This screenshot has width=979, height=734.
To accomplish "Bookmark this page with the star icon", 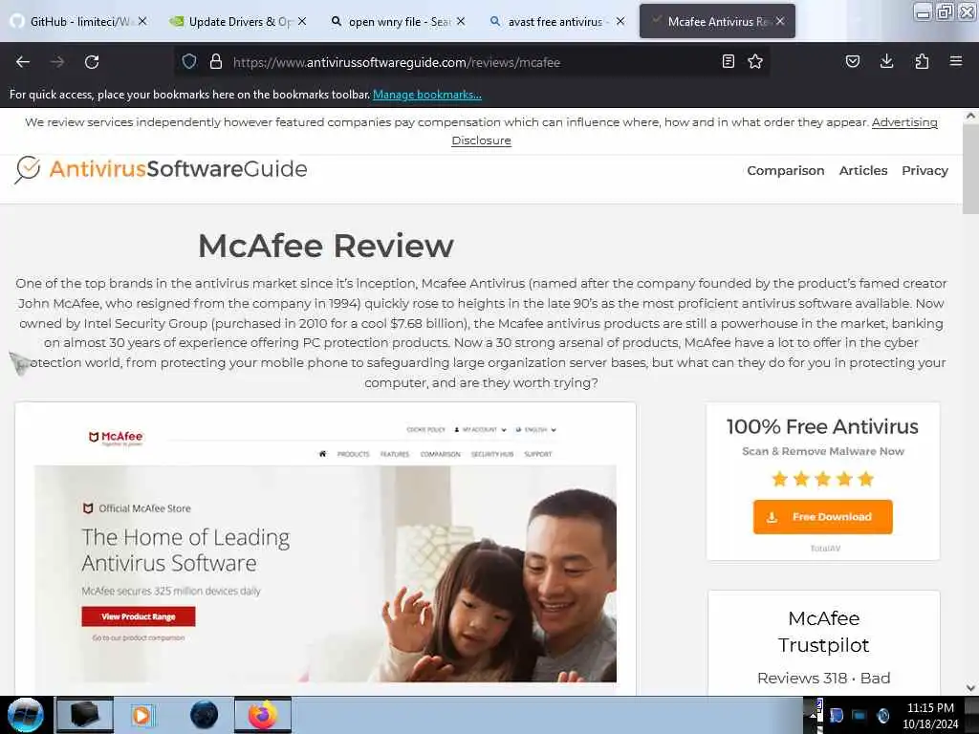I will (x=755, y=61).
